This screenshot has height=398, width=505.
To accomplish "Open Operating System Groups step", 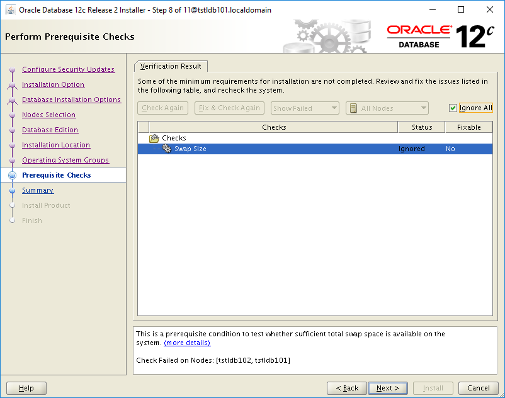I will click(x=65, y=160).
